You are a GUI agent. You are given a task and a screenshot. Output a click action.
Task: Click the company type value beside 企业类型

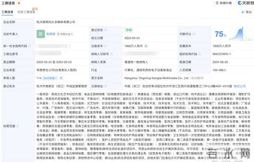57,70
